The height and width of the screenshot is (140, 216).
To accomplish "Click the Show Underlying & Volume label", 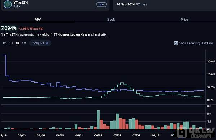I will click(x=196, y=43).
